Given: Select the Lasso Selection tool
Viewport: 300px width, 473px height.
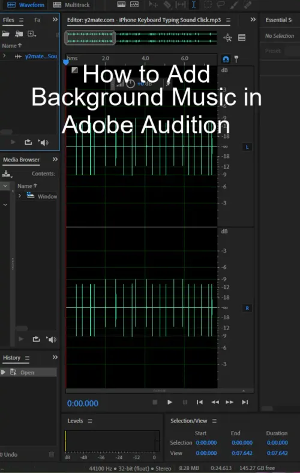Looking at the screenshot, I should [221, 4].
